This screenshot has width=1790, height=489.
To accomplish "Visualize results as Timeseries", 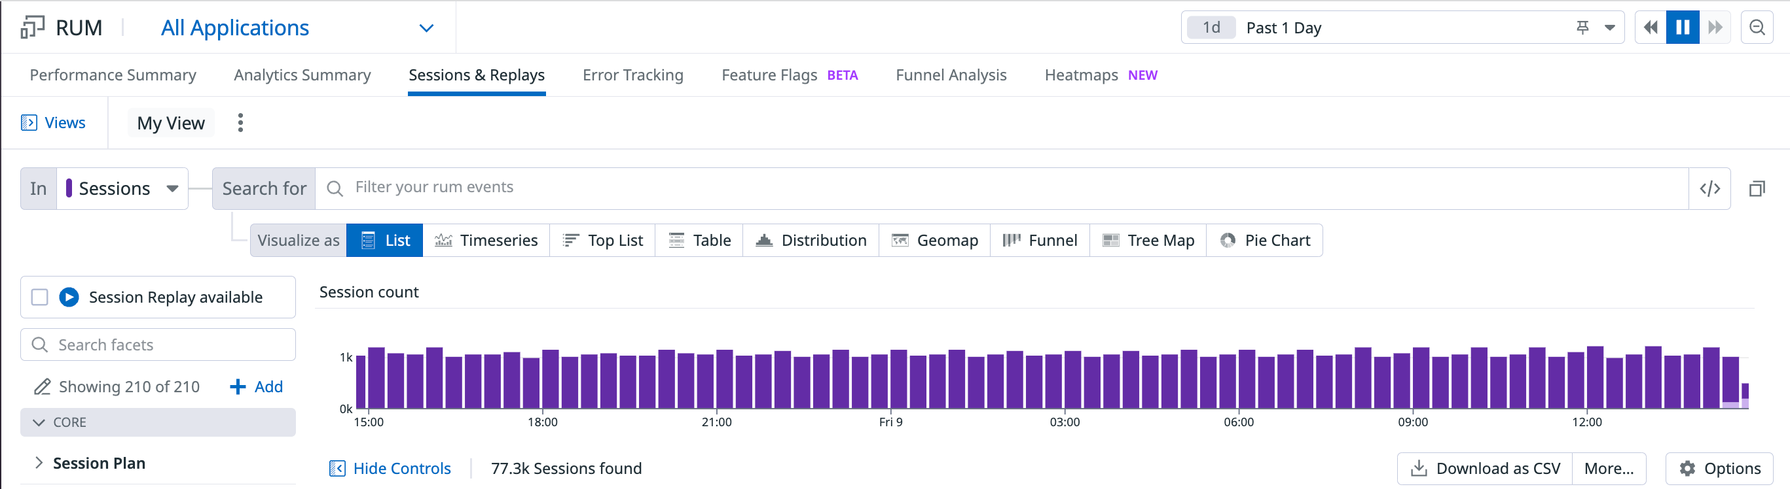I will click(486, 240).
